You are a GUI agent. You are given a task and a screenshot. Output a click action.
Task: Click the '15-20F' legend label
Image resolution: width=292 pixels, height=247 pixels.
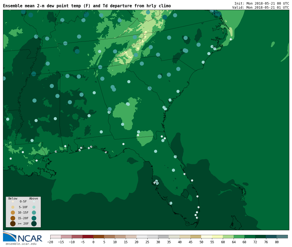23,218
